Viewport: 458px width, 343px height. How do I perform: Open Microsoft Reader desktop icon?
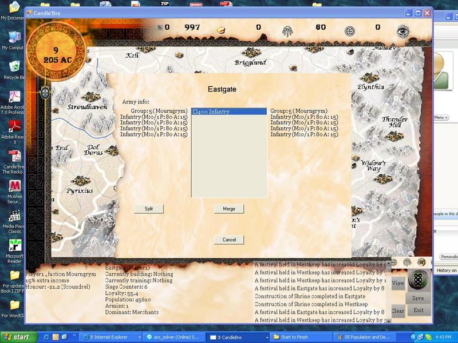14,252
